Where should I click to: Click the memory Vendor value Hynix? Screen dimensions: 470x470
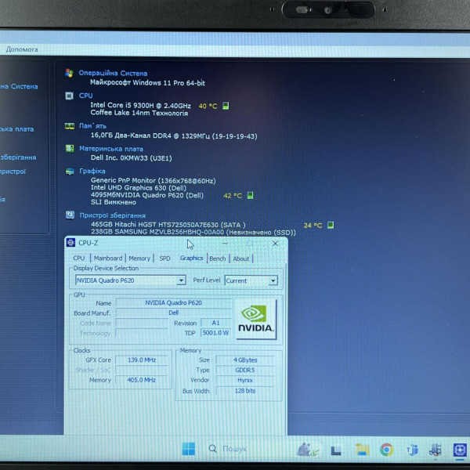245,380
